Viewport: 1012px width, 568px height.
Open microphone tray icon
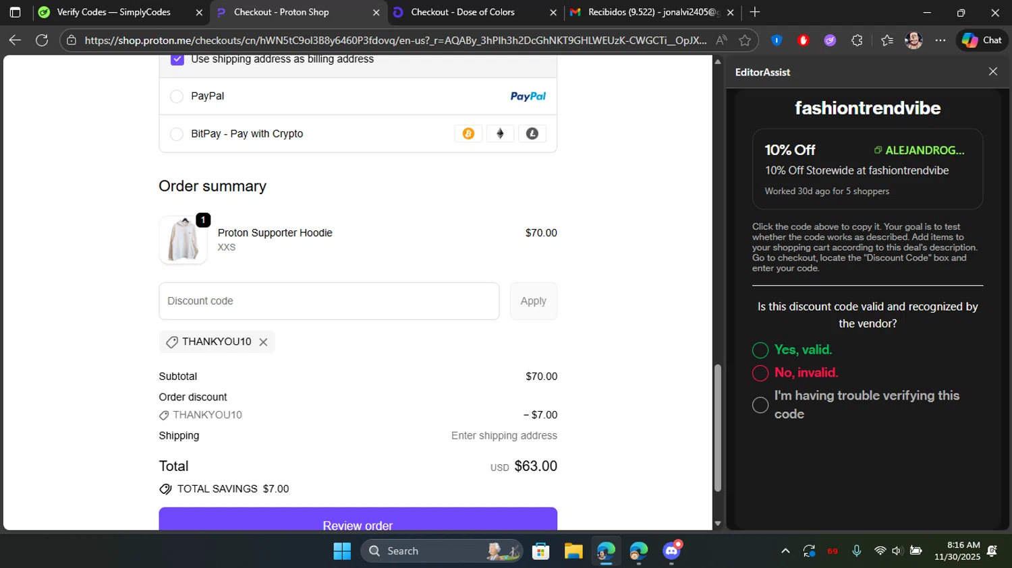click(x=856, y=551)
